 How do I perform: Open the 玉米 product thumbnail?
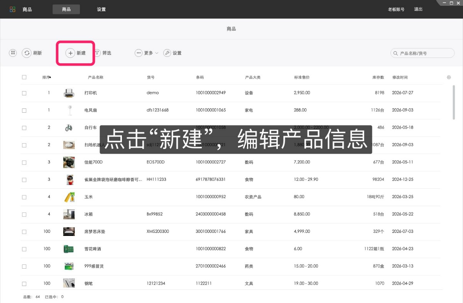(x=69, y=197)
